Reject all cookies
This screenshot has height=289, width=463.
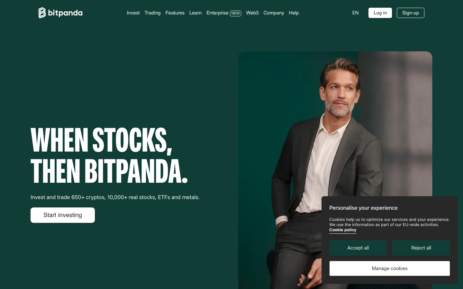point(421,248)
